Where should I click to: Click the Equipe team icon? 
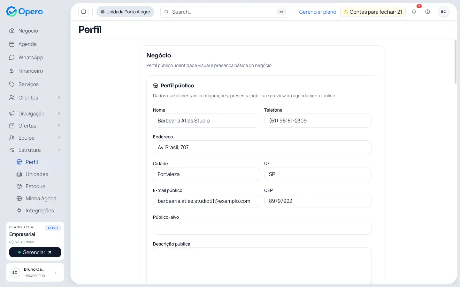[x=12, y=138]
